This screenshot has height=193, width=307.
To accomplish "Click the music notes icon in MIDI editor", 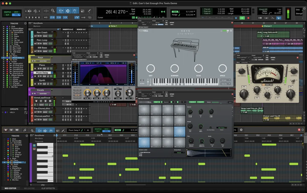I will click(x=25, y=130).
